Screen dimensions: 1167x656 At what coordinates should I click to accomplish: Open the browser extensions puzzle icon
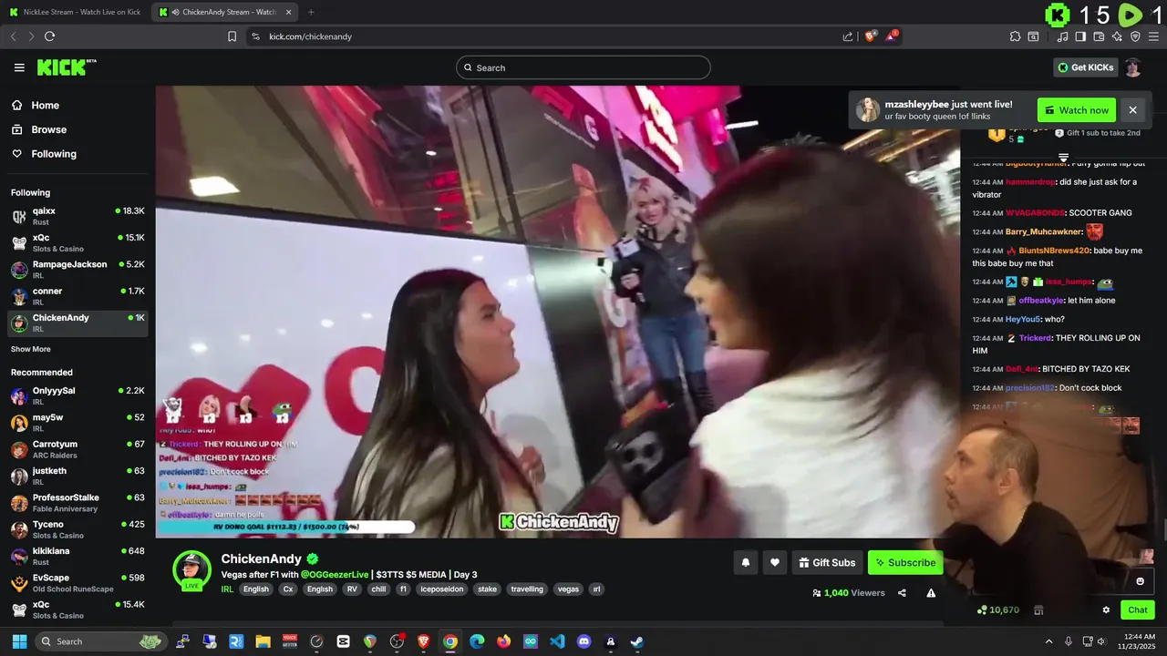1015,36
